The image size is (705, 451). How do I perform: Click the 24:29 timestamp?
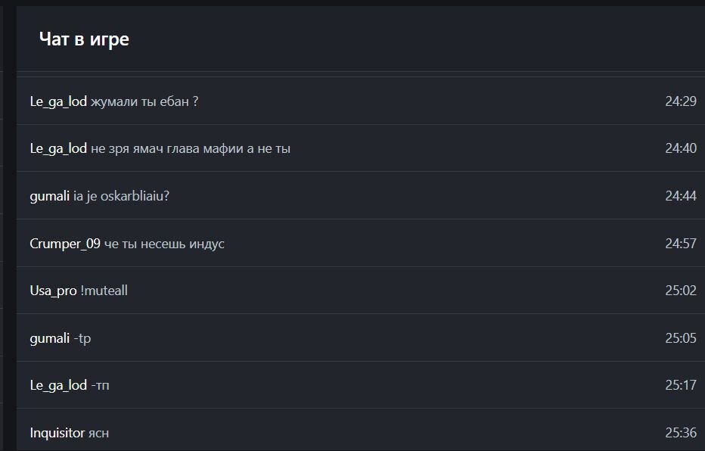[680, 101]
